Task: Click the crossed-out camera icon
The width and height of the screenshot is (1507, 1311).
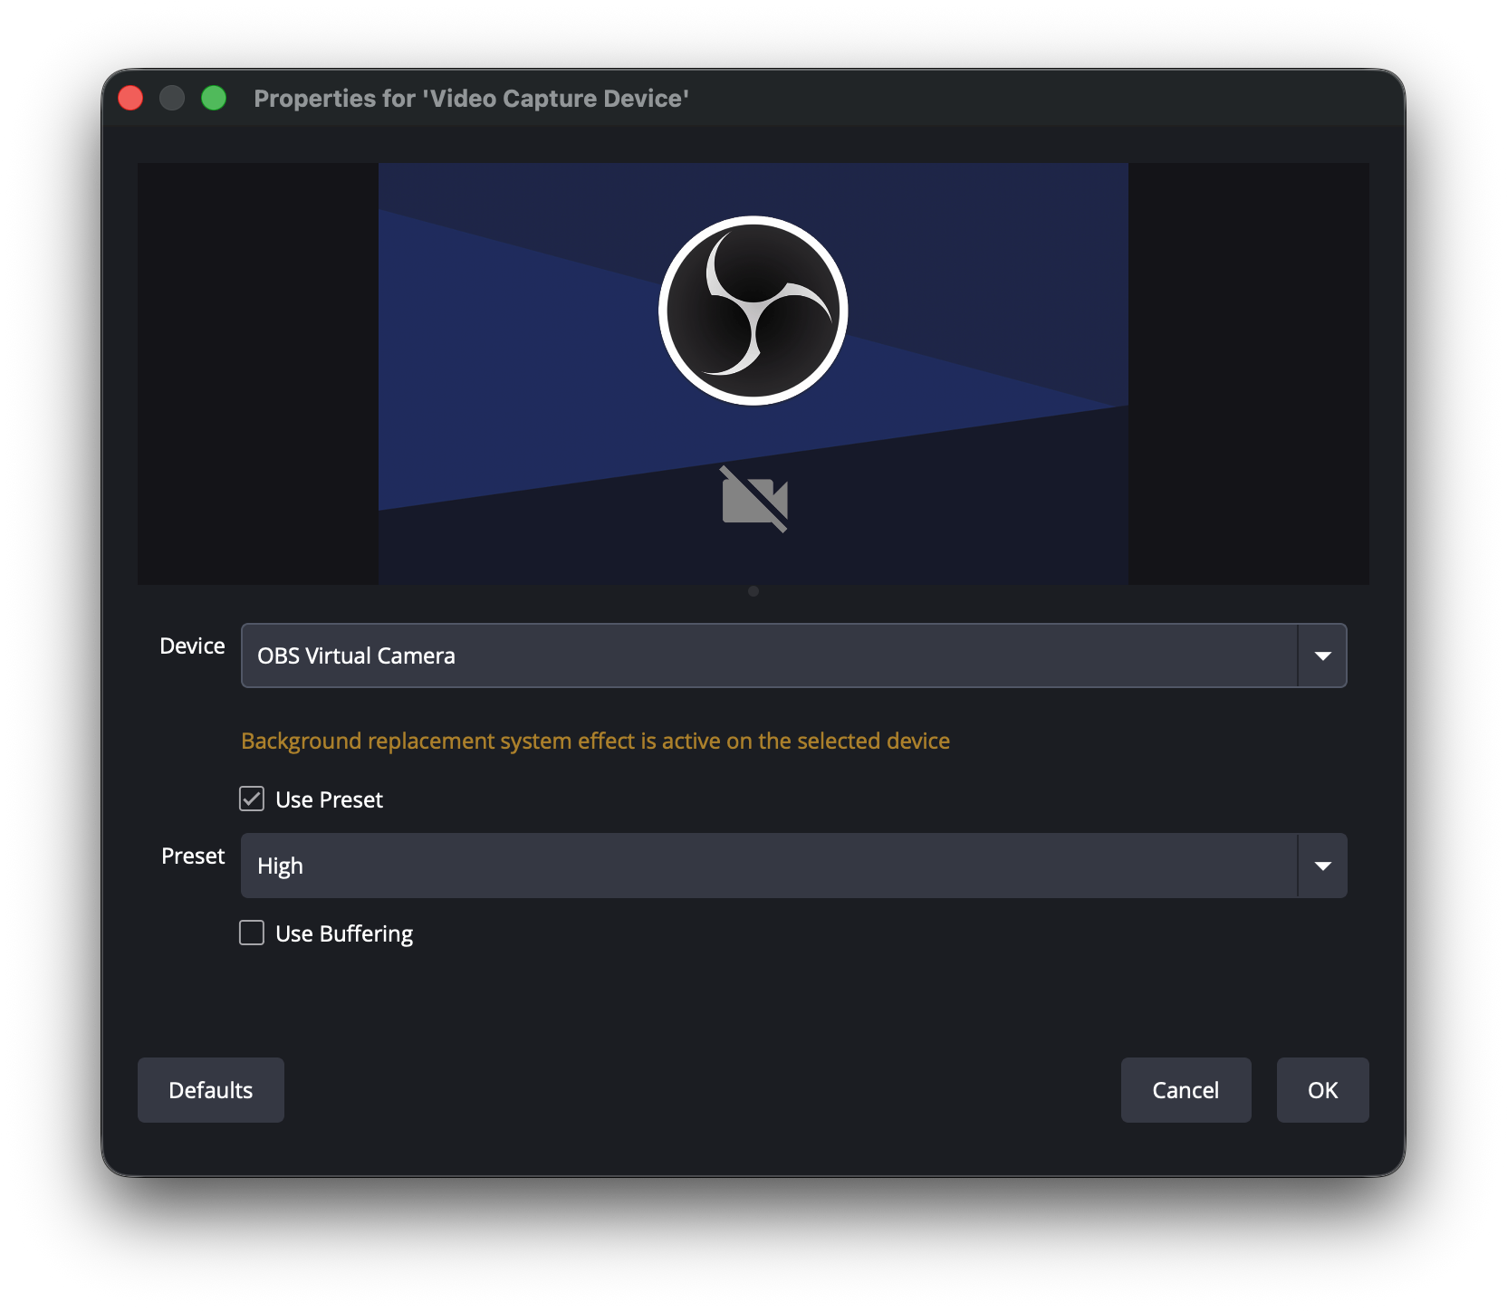Action: point(754,500)
